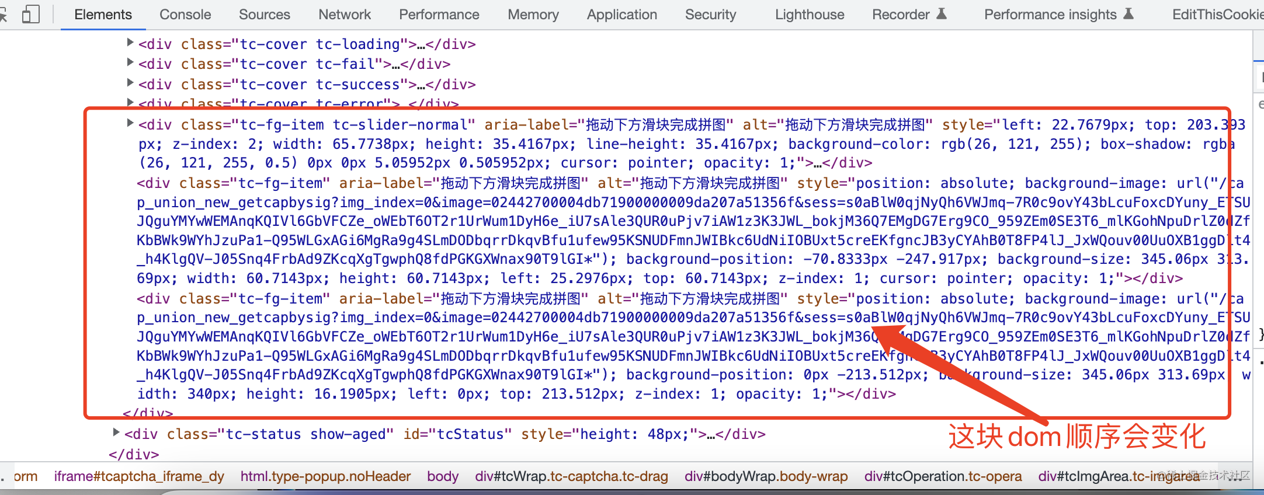This screenshot has width=1264, height=495.
Task: Open the EditThisCookie tab
Action: coord(1218,15)
